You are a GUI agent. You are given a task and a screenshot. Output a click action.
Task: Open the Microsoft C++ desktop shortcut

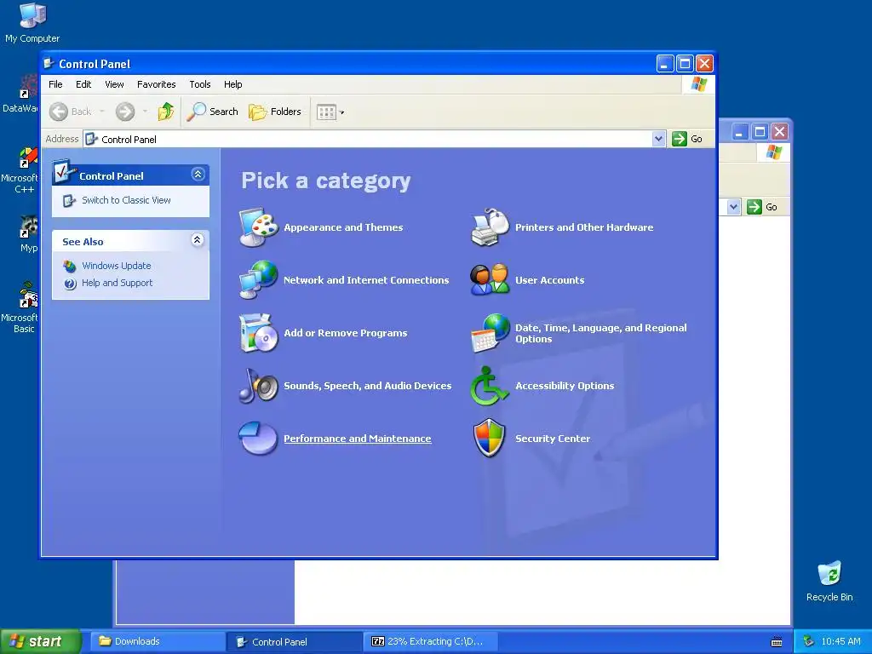click(x=20, y=170)
